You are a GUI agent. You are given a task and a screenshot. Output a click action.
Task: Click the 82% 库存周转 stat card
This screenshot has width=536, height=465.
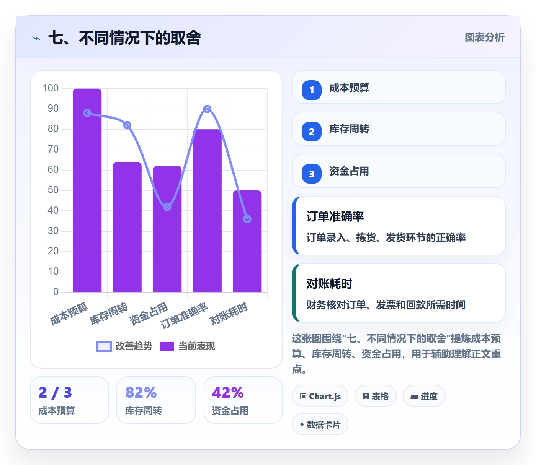pyautogui.click(x=156, y=400)
